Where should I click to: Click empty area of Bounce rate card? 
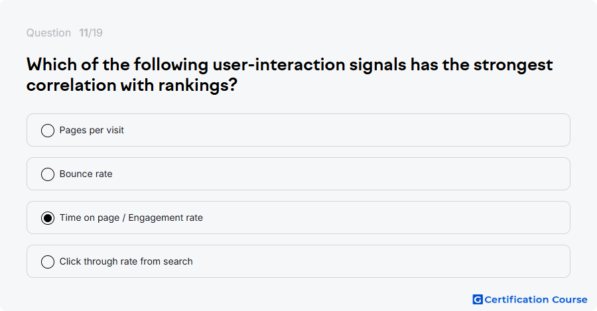click(x=343, y=174)
